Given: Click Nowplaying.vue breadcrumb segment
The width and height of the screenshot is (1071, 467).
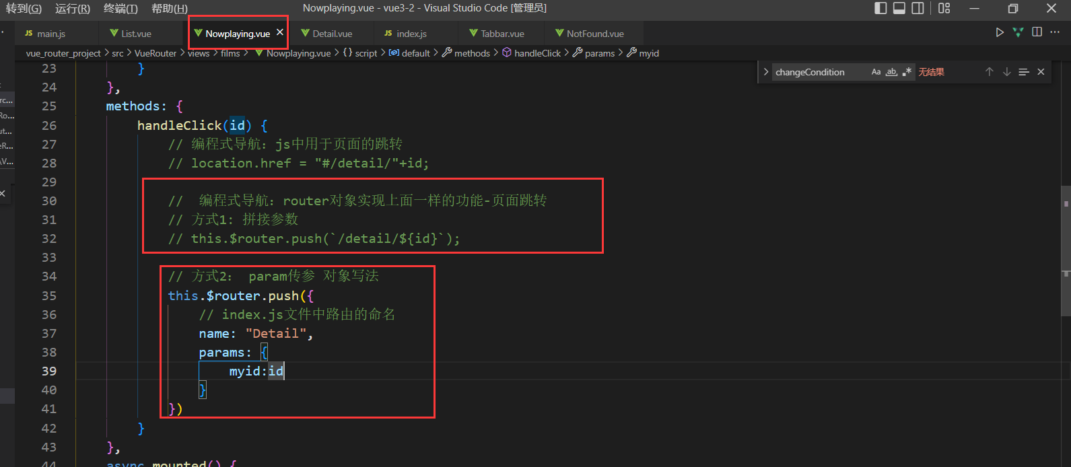Looking at the screenshot, I should click(298, 53).
